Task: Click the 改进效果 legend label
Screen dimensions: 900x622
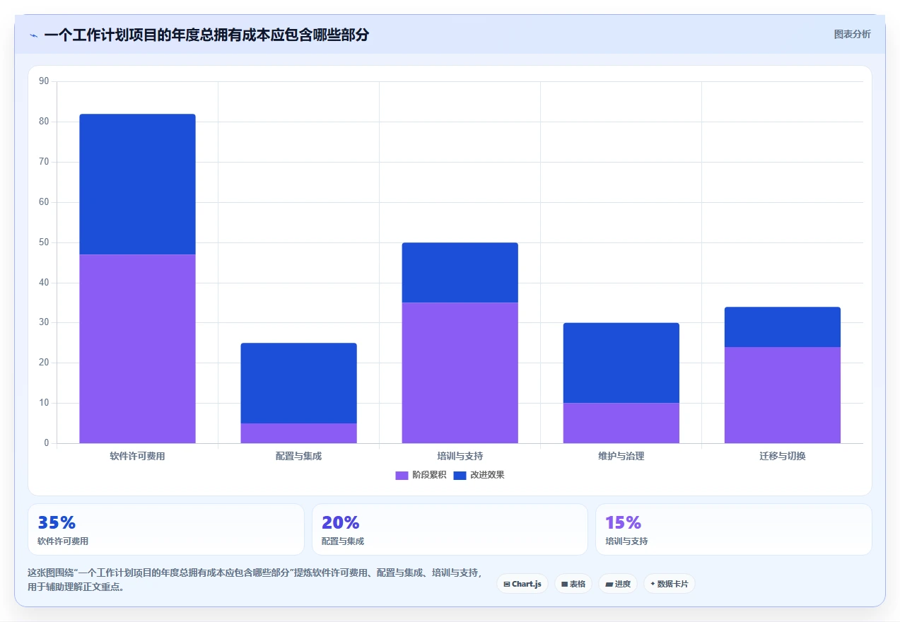Action: (x=487, y=475)
